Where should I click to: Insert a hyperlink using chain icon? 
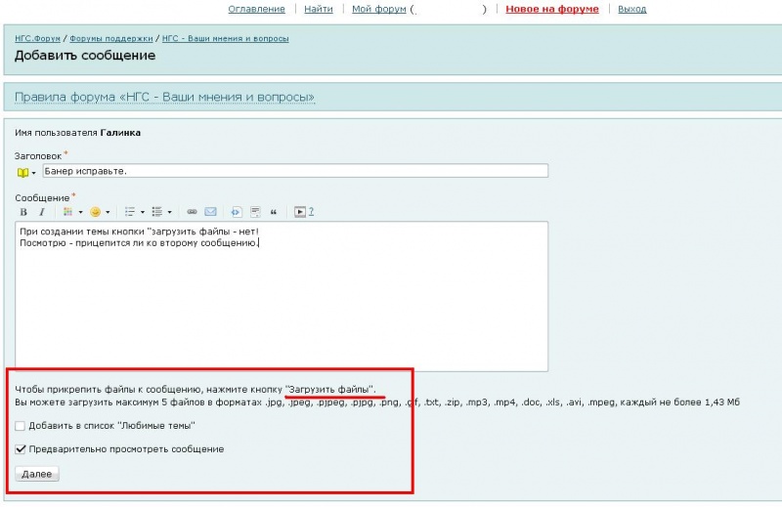[192, 212]
